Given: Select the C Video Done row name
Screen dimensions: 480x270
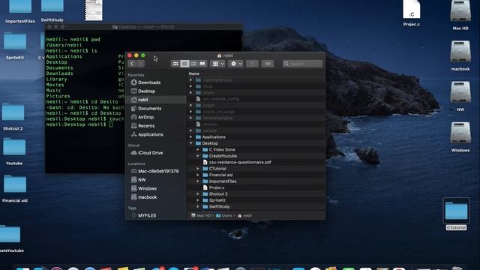Looking at the screenshot, I should point(222,150).
